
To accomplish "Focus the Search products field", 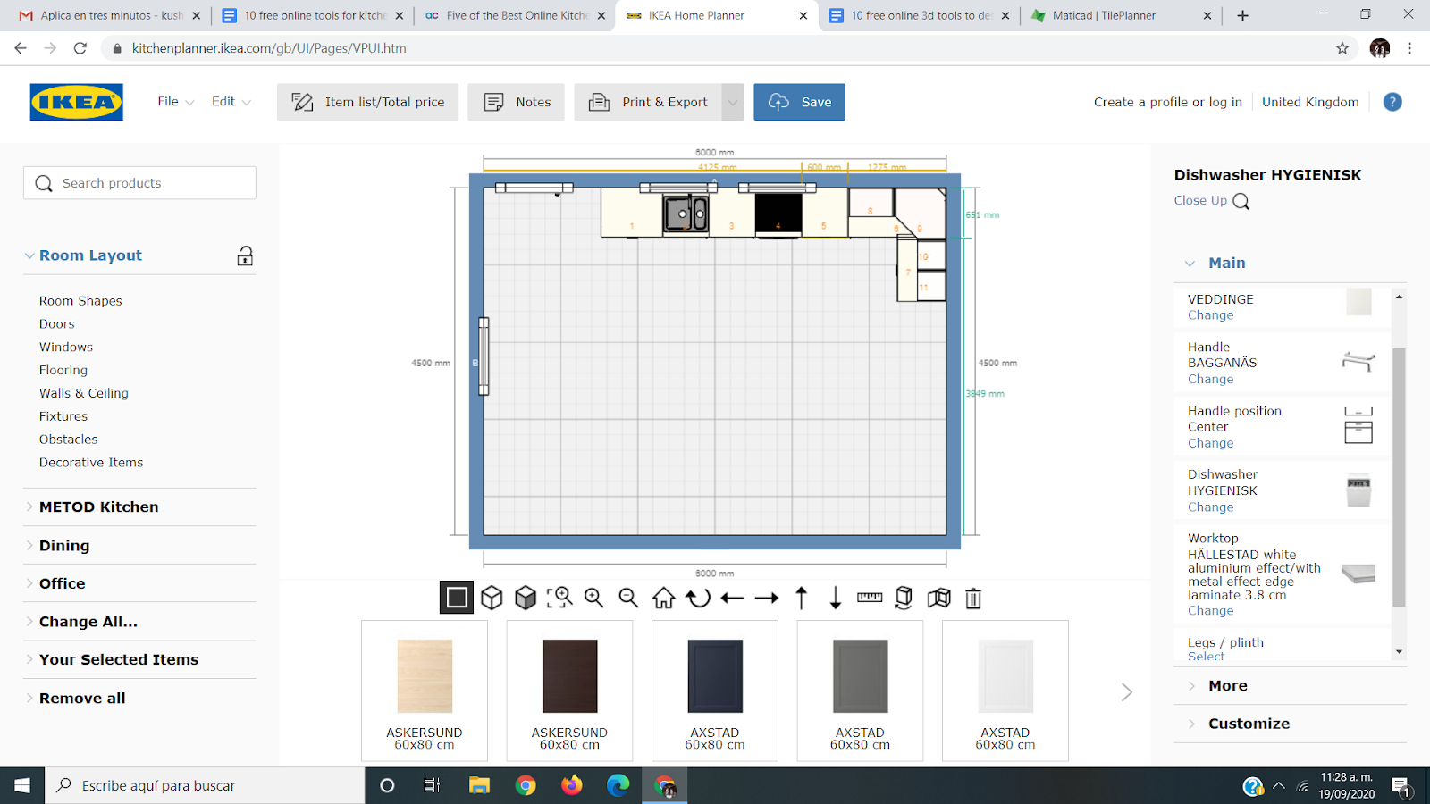I will (x=139, y=183).
